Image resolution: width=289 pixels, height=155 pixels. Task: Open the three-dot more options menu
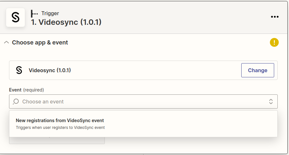coord(274,17)
